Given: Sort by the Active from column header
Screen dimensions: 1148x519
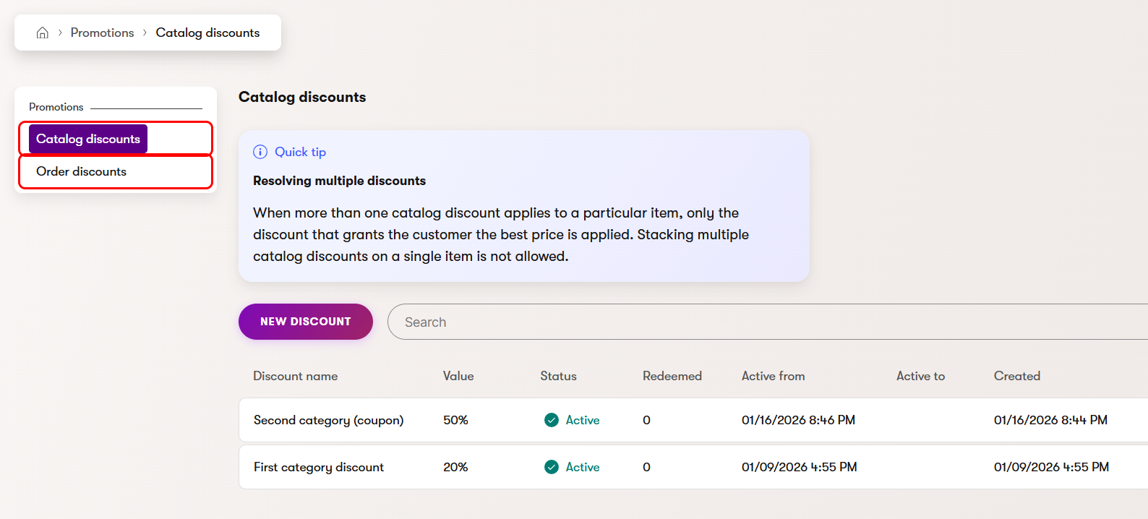Looking at the screenshot, I should click(x=773, y=376).
